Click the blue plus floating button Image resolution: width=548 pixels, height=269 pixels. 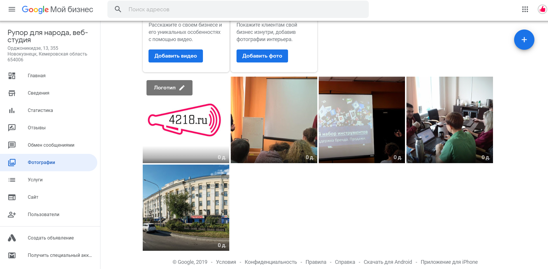pyautogui.click(x=524, y=40)
